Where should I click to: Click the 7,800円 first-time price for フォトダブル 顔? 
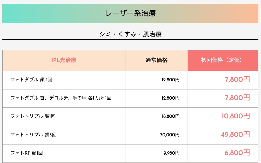237,80
